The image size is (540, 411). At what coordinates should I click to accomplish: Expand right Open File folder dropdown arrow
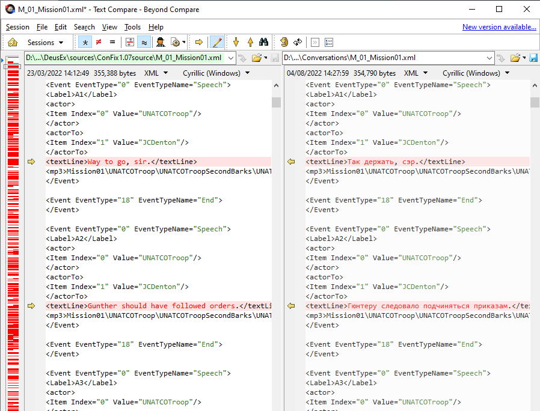(524, 58)
